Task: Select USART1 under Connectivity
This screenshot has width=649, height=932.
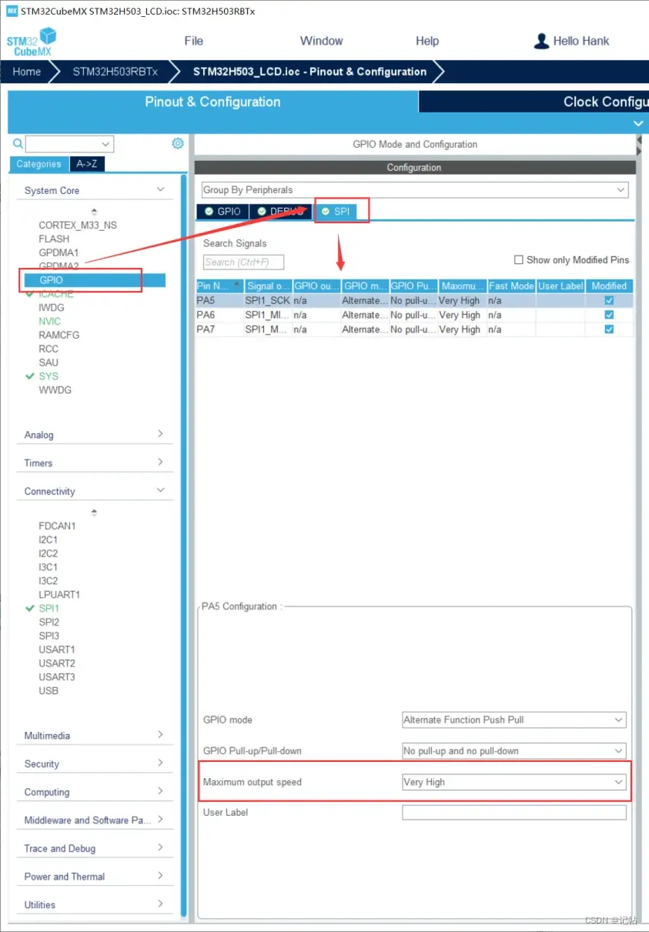Action: 57,650
